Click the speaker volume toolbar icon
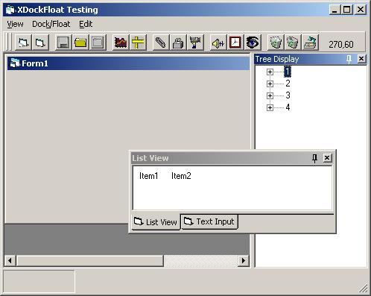This screenshot has height=296, width=371. tap(218, 42)
